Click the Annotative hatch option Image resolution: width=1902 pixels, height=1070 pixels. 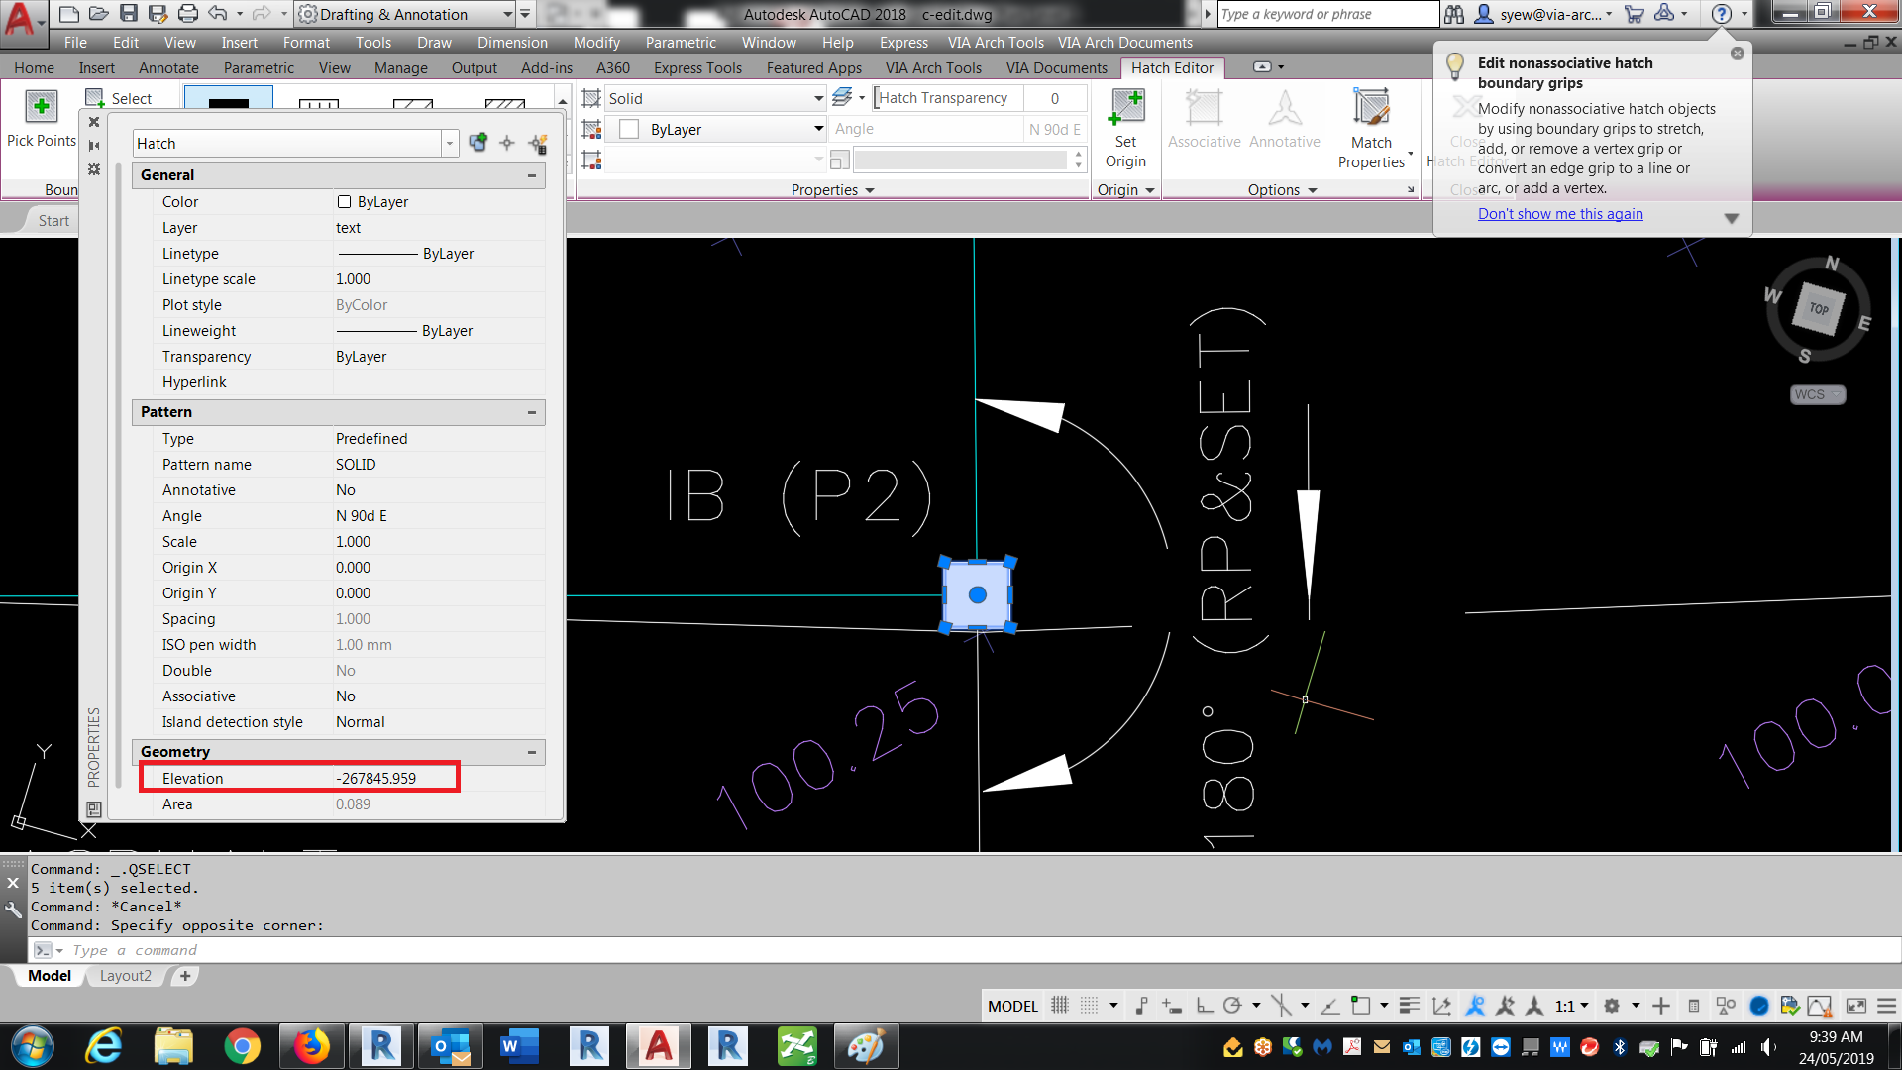[x=1284, y=119]
